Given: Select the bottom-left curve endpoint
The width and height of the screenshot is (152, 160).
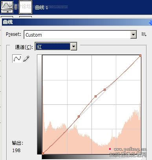Looking at the screenshot, I should tap(43, 153).
